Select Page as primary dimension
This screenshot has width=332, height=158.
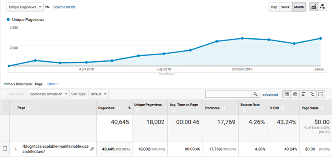39,84
